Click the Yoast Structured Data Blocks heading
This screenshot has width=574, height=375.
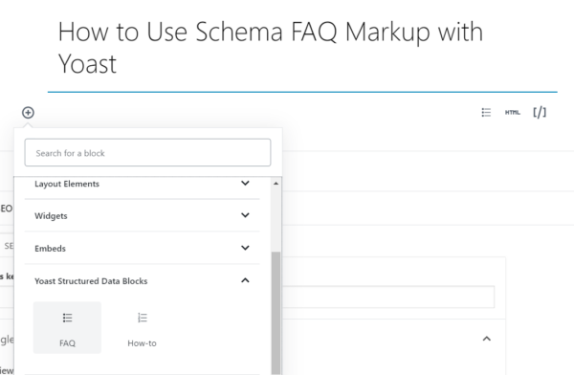coord(91,281)
